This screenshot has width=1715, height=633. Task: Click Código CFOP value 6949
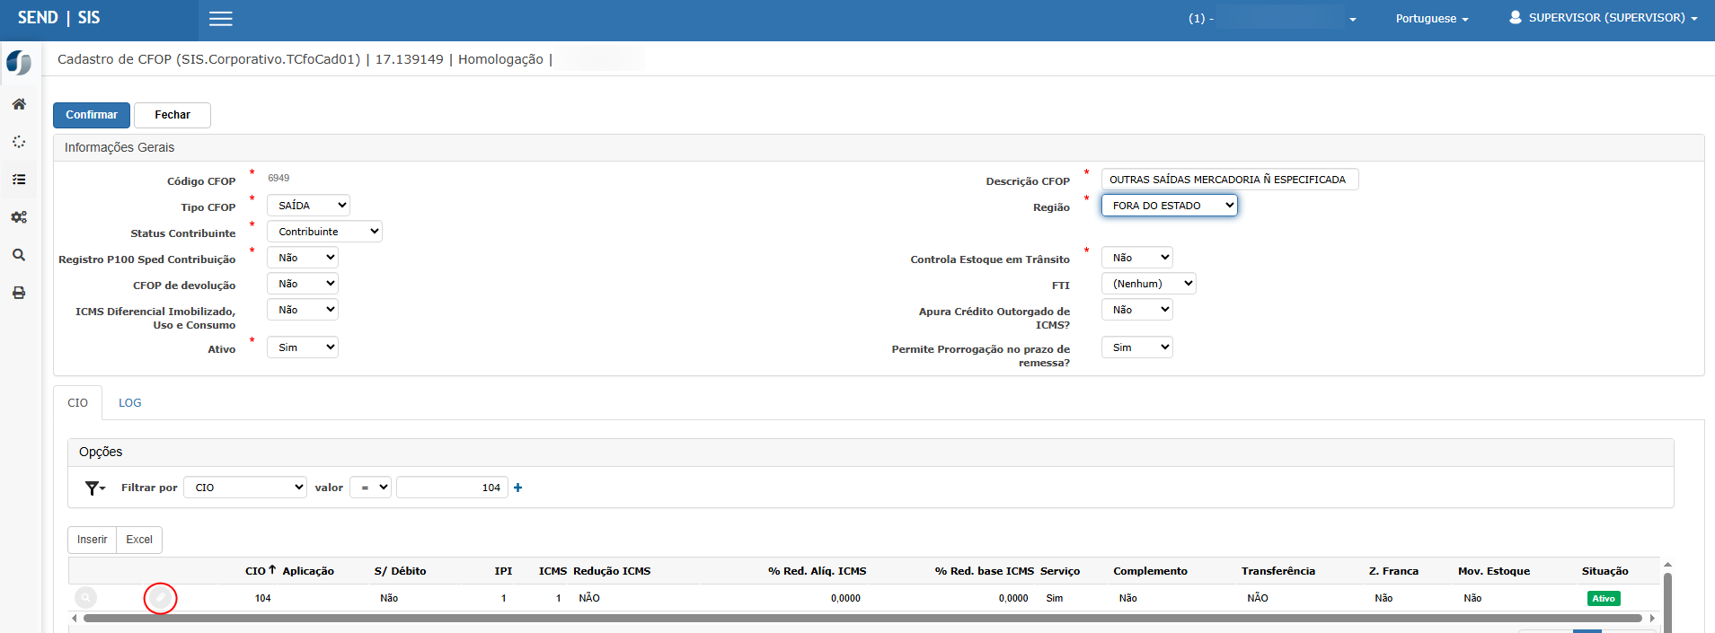tap(278, 178)
